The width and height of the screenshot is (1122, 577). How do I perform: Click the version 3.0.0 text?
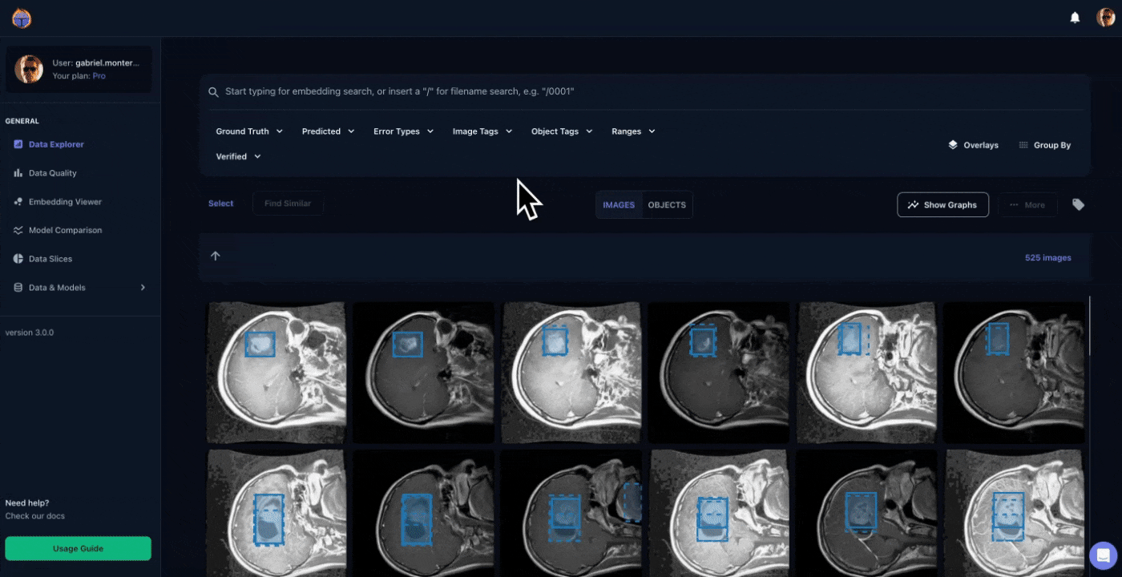click(x=30, y=332)
